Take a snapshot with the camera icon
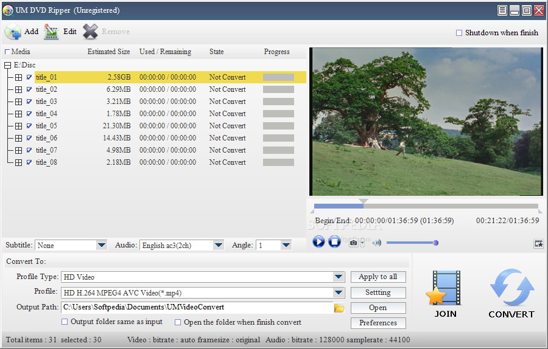Viewport: 548px width, 349px height. 353,243
